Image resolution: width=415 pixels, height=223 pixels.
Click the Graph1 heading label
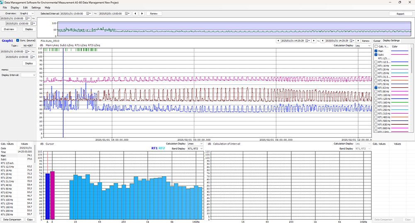(x=7, y=41)
